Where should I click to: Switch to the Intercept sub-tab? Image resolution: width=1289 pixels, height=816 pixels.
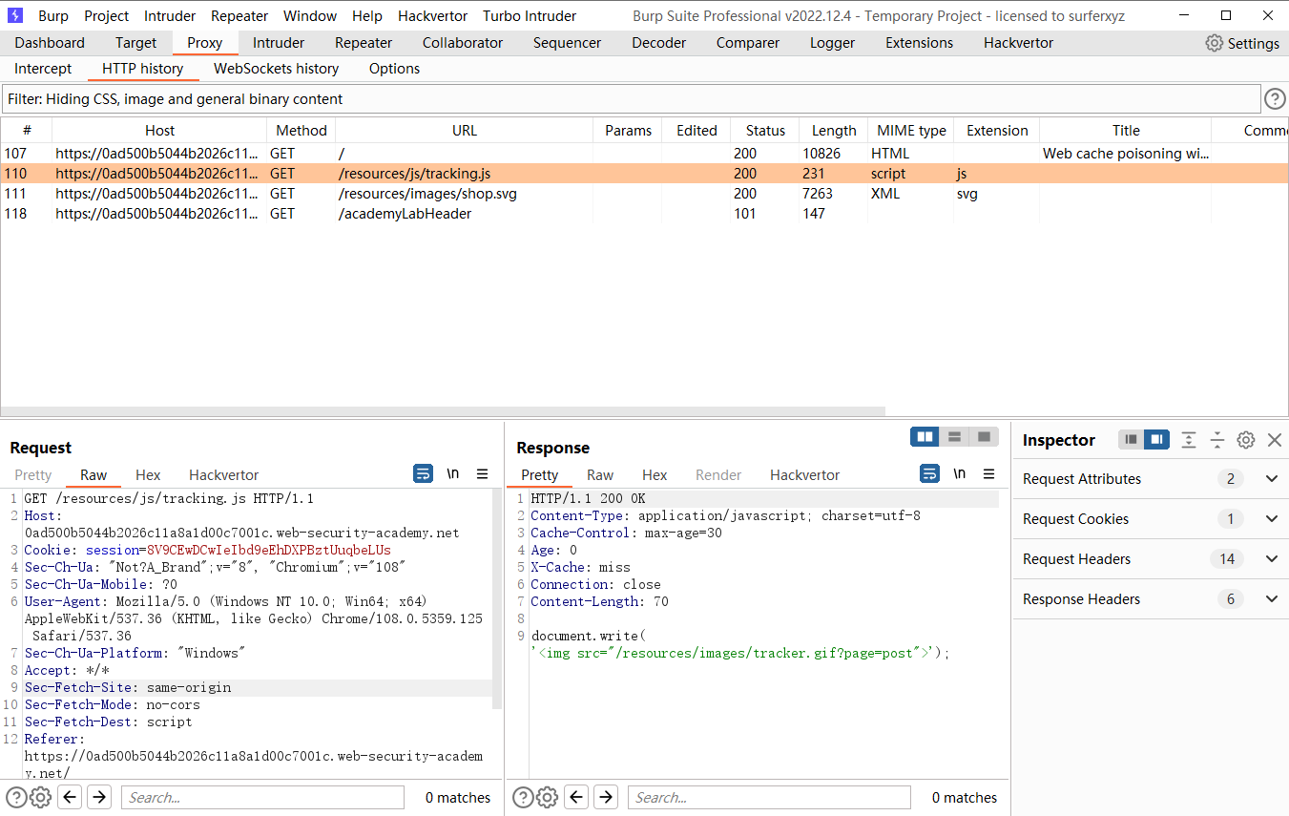pos(43,69)
